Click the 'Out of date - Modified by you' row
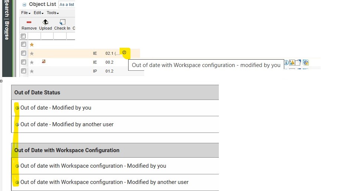Image resolution: width=337 pixels, height=191 pixels. click(x=56, y=108)
